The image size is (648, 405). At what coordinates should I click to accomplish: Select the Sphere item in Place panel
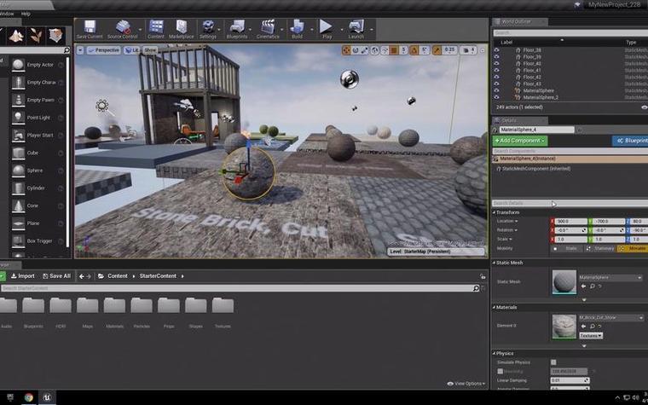[38, 171]
